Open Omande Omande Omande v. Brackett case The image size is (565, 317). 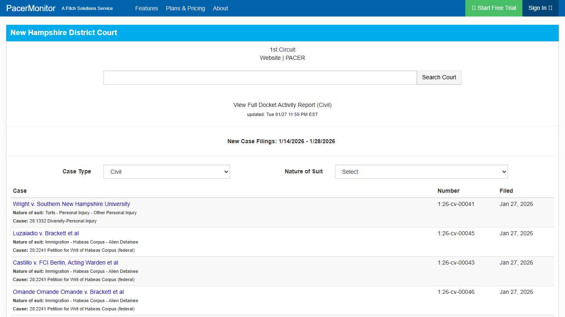click(68, 292)
